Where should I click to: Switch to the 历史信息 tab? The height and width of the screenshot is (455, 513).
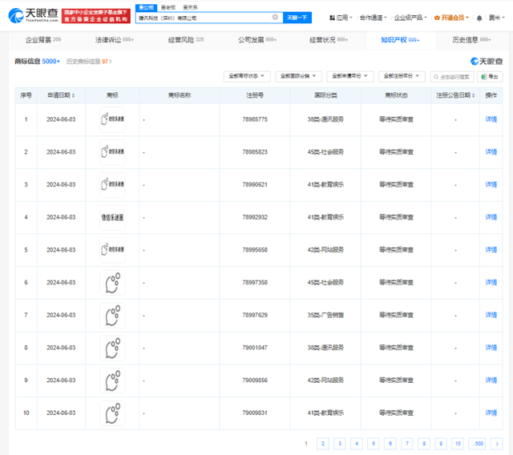coord(471,40)
